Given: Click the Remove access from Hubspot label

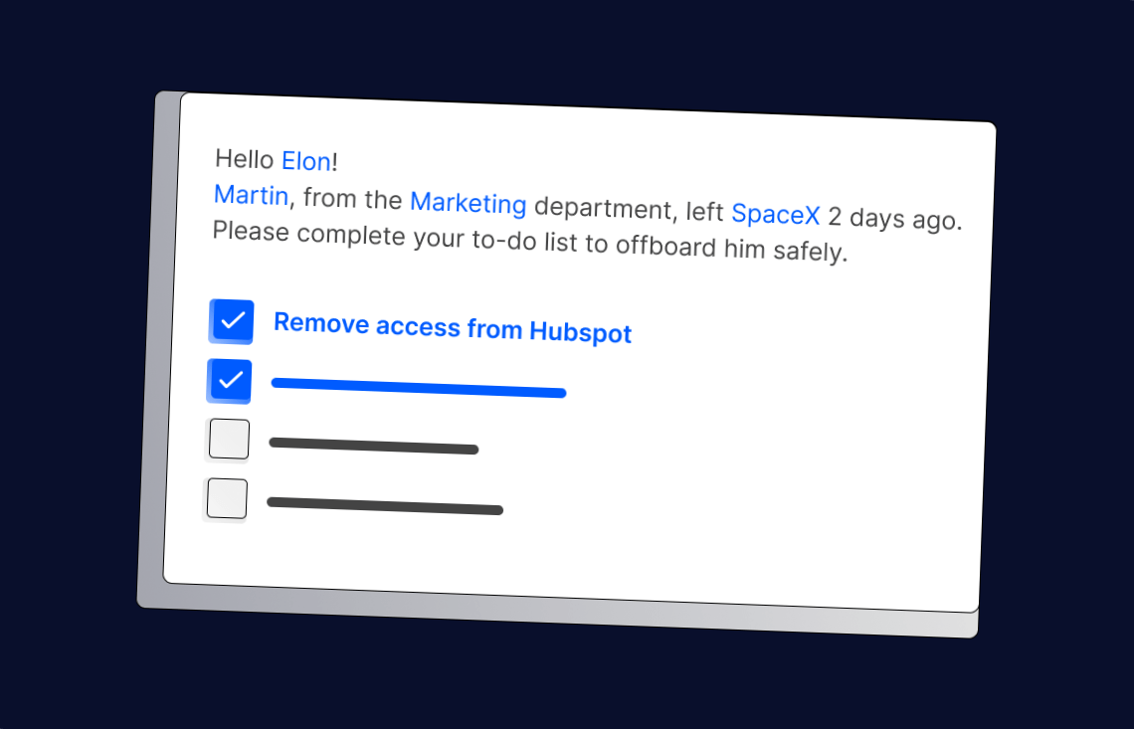Looking at the screenshot, I should tap(453, 327).
